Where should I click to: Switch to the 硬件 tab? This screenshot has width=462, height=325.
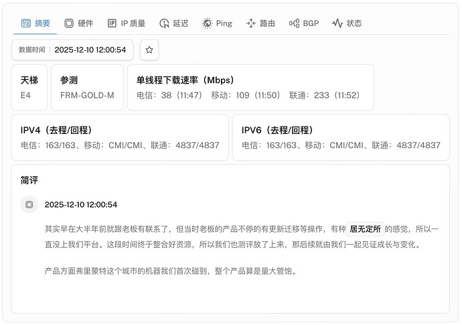(x=79, y=23)
